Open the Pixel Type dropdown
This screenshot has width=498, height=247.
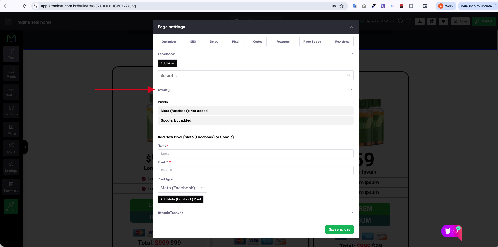[182, 188]
